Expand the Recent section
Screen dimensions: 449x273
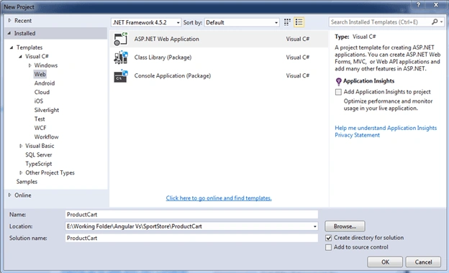(x=10, y=21)
